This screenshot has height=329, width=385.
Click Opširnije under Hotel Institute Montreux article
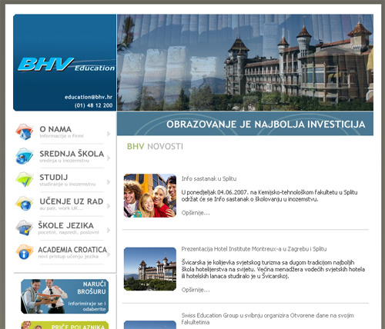(x=196, y=290)
